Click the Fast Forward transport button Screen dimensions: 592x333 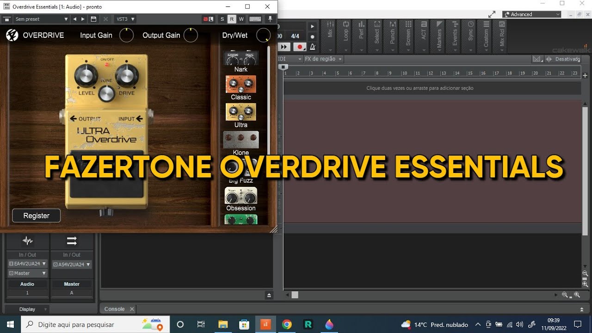pos(284,47)
